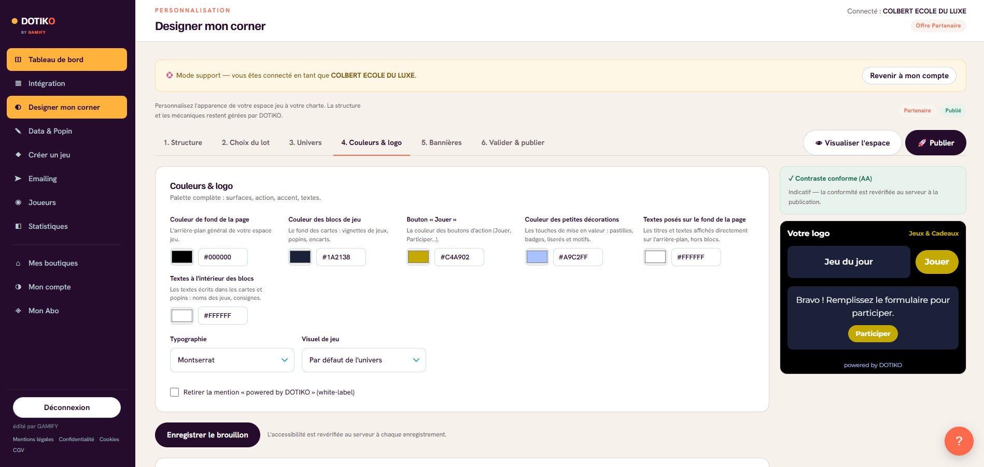Open the page background color swatch
Screen dimensions: 984x467
coord(182,257)
